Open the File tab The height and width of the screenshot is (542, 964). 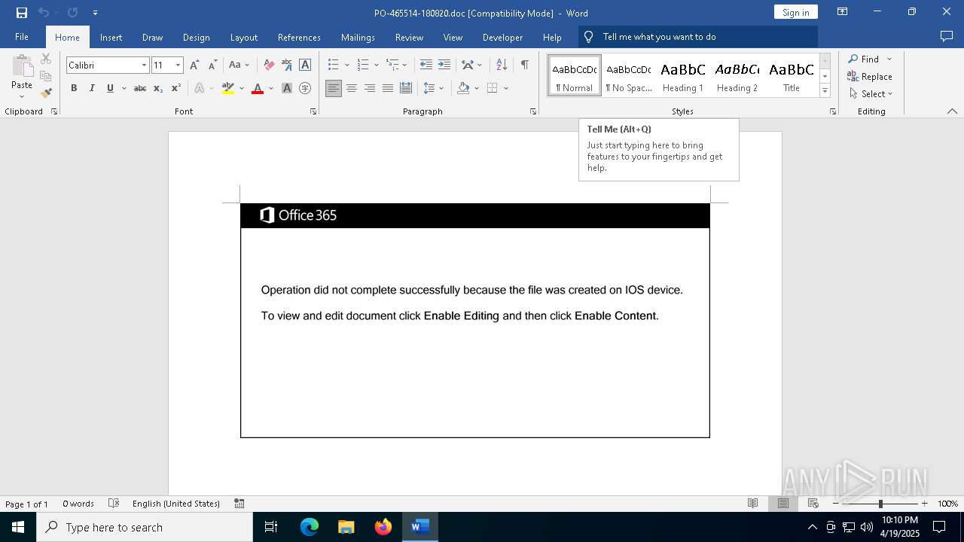click(22, 37)
